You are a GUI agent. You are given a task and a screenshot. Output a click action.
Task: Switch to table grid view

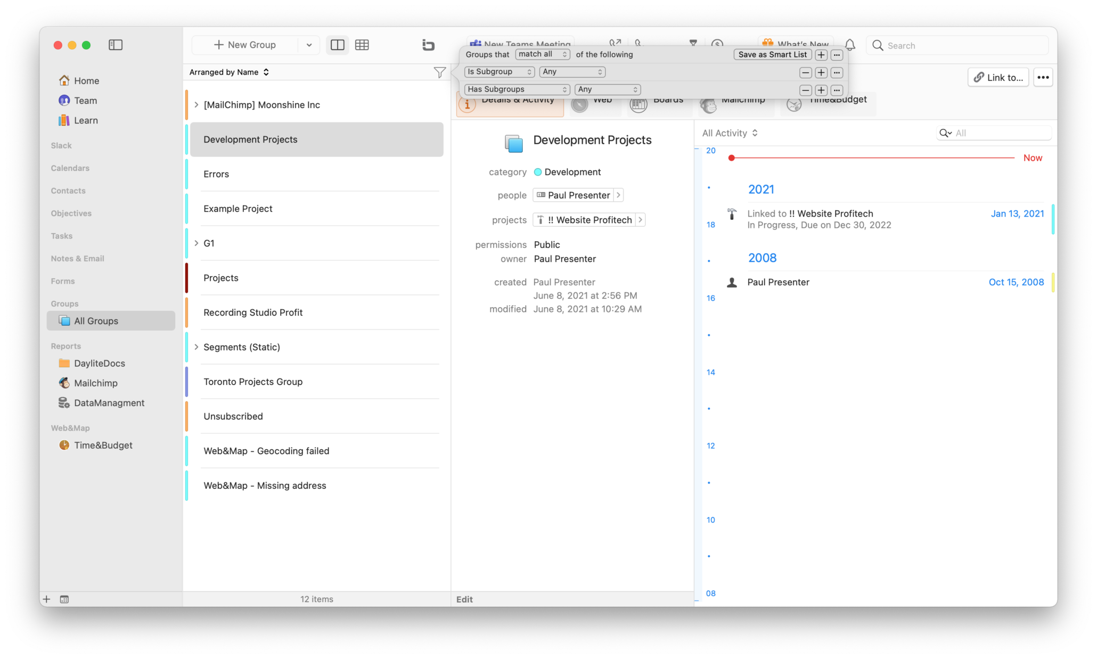362,45
